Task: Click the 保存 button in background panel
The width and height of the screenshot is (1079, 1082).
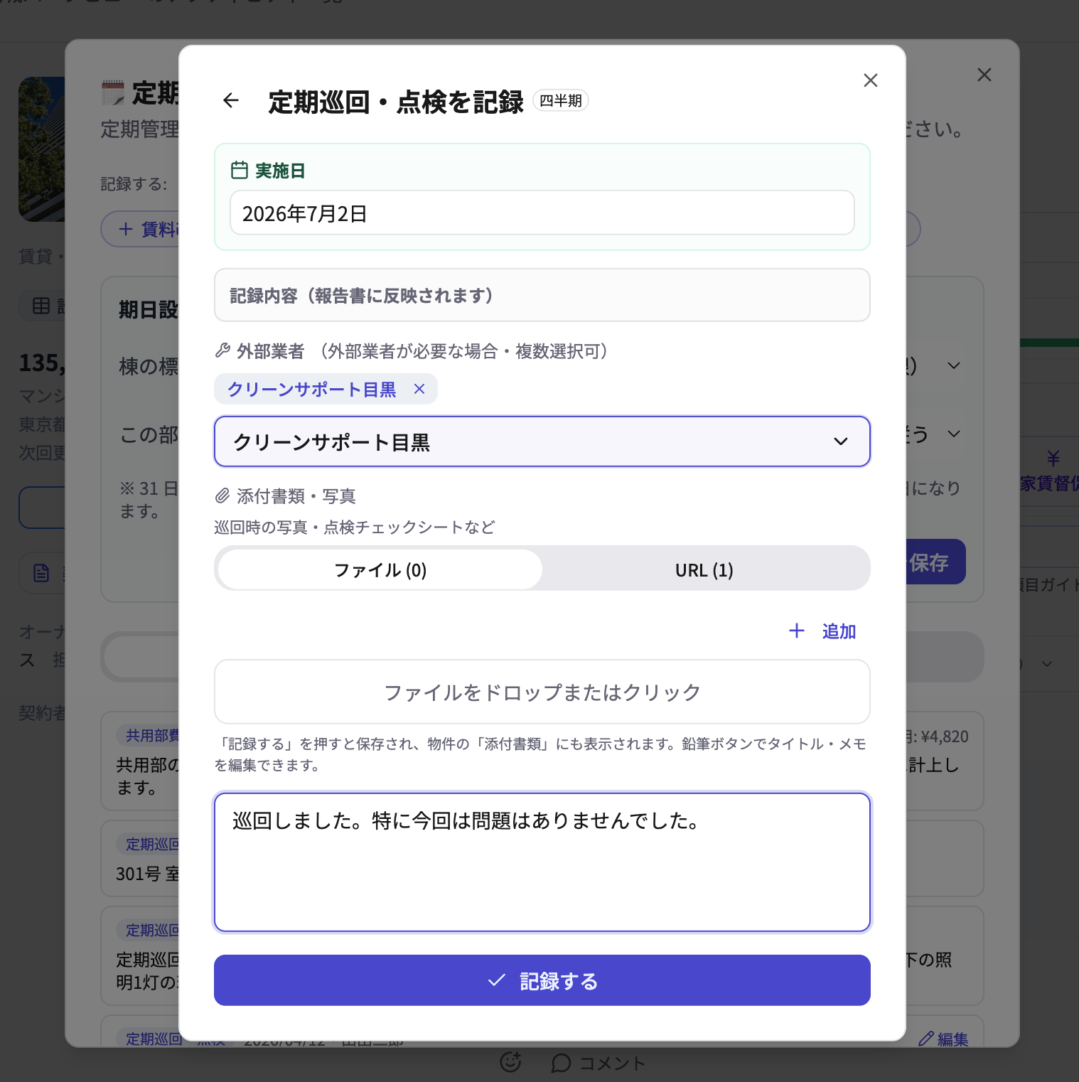Action: pos(935,562)
